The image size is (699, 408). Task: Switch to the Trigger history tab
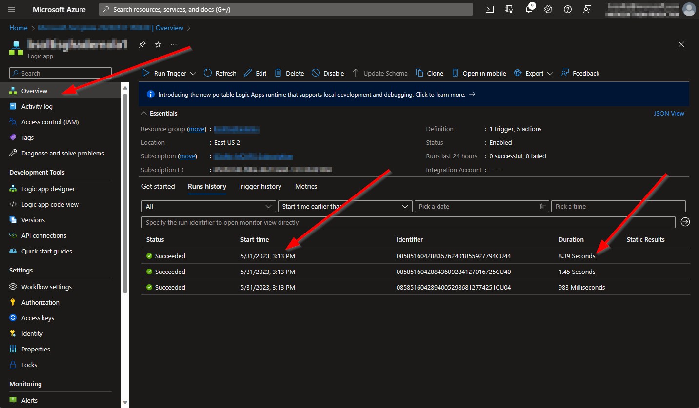click(260, 186)
